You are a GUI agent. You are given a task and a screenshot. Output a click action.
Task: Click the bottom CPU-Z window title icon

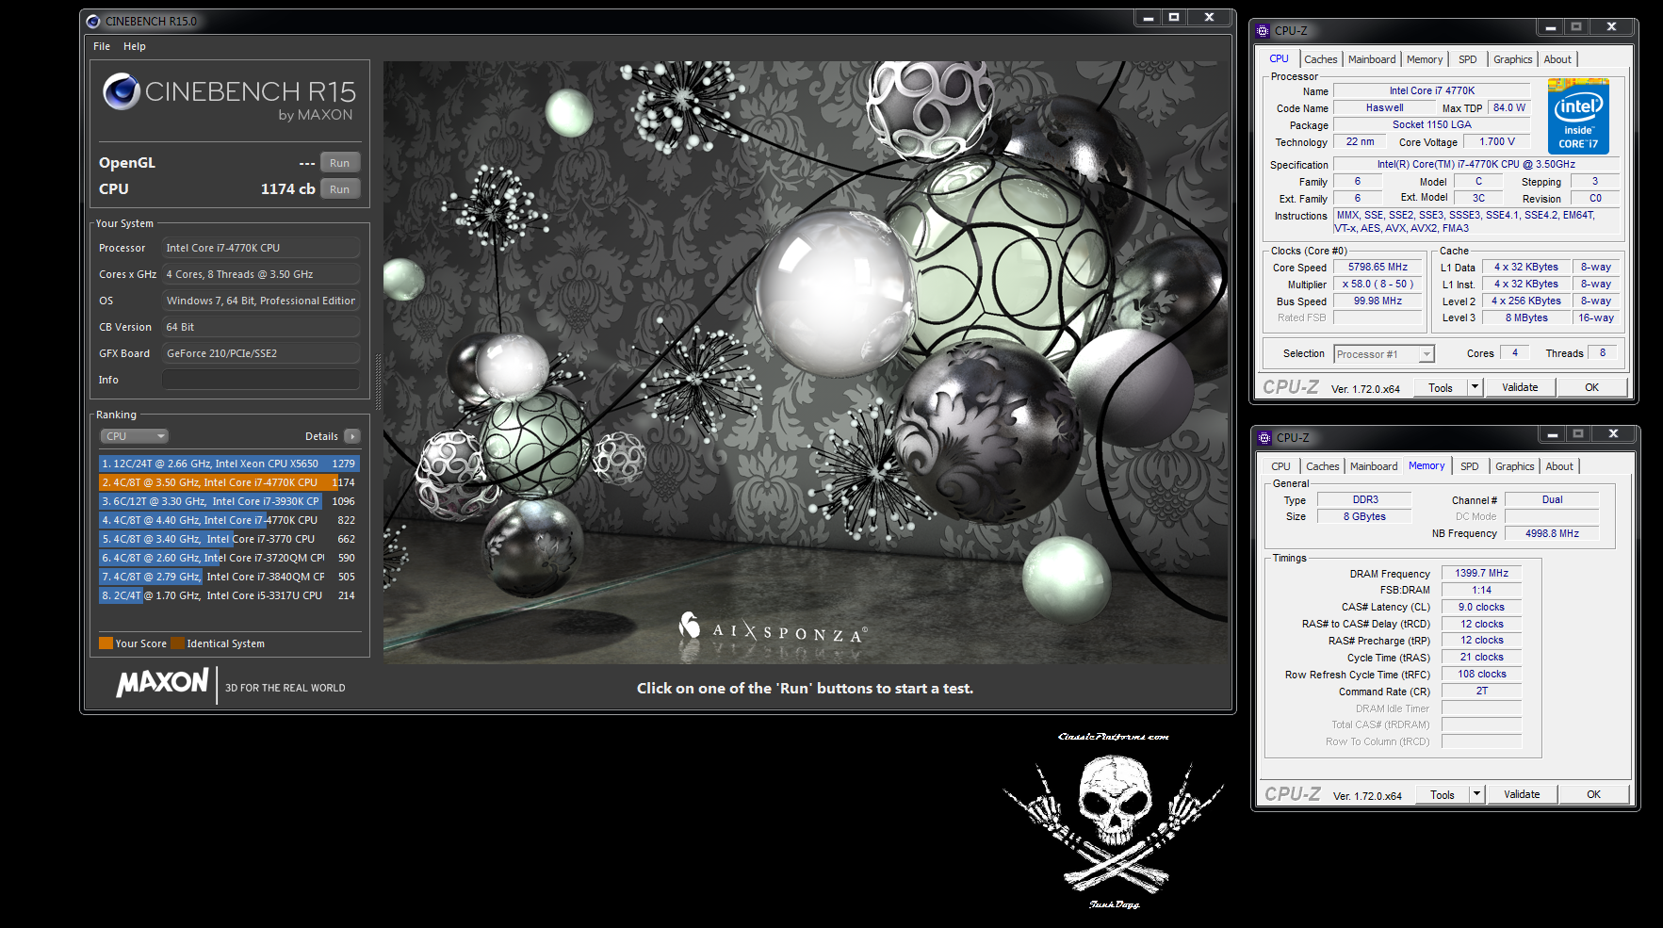(1264, 437)
